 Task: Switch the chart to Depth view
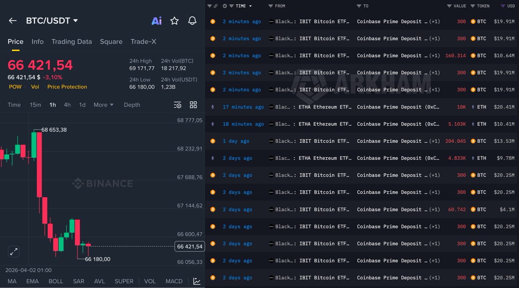point(132,105)
